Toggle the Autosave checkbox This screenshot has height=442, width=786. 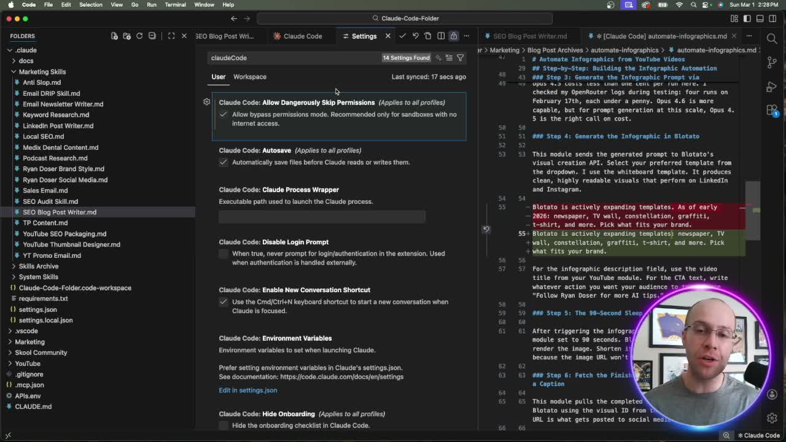[224, 162]
